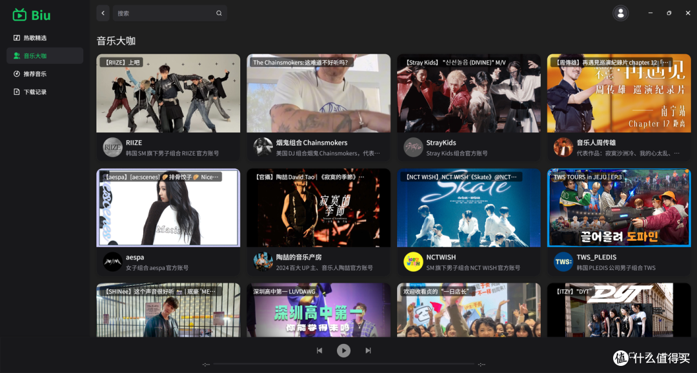Go back using the arrow button
Screen dimensions: 697x373
click(103, 13)
